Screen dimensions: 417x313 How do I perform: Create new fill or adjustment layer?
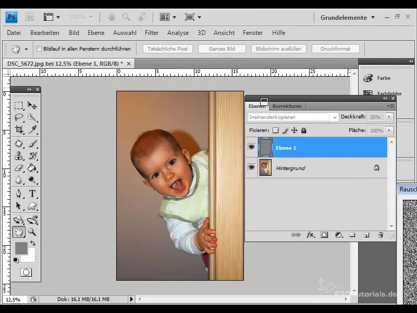tap(338, 235)
